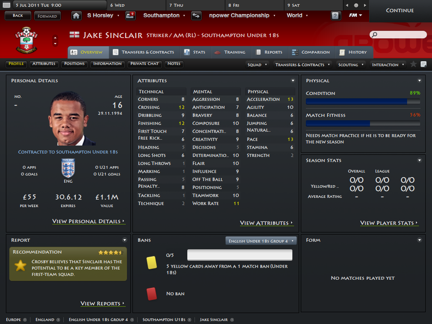The image size is (432, 324).
Task: Click the Southampton club crest
Action: [x=27, y=40]
